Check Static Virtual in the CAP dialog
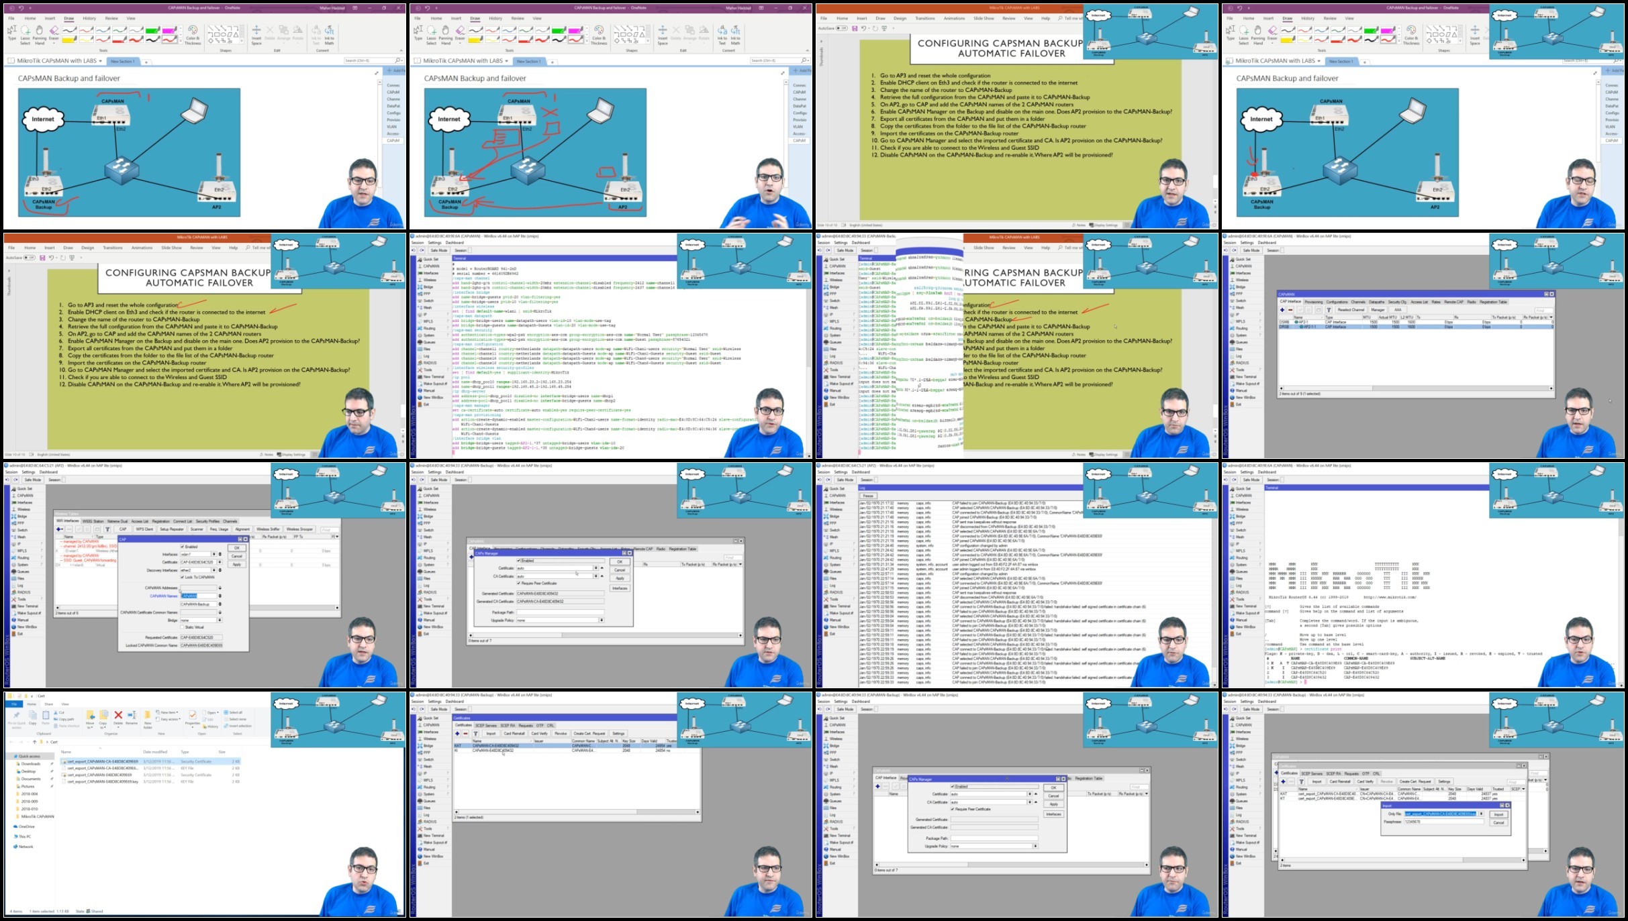1628x921 pixels. tap(182, 627)
